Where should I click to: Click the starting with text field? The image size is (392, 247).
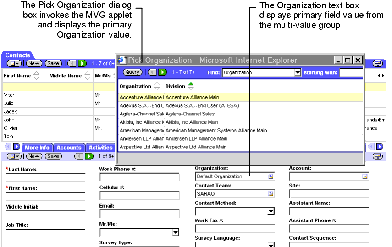(351, 72)
